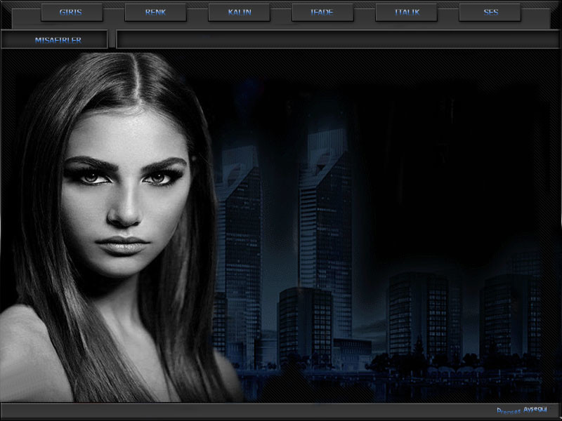This screenshot has height=421, width=562.
Task: Click the small divider right of MISAFIRLER
Action: pos(112,40)
